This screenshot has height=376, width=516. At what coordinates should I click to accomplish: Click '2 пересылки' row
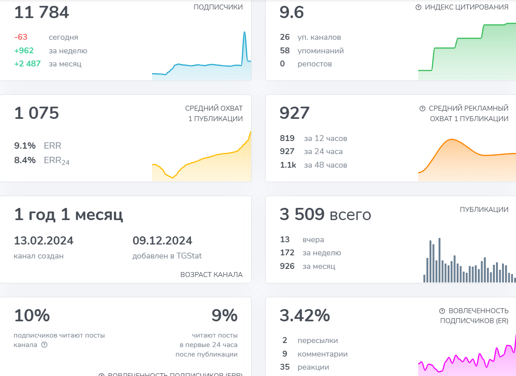pyautogui.click(x=310, y=340)
